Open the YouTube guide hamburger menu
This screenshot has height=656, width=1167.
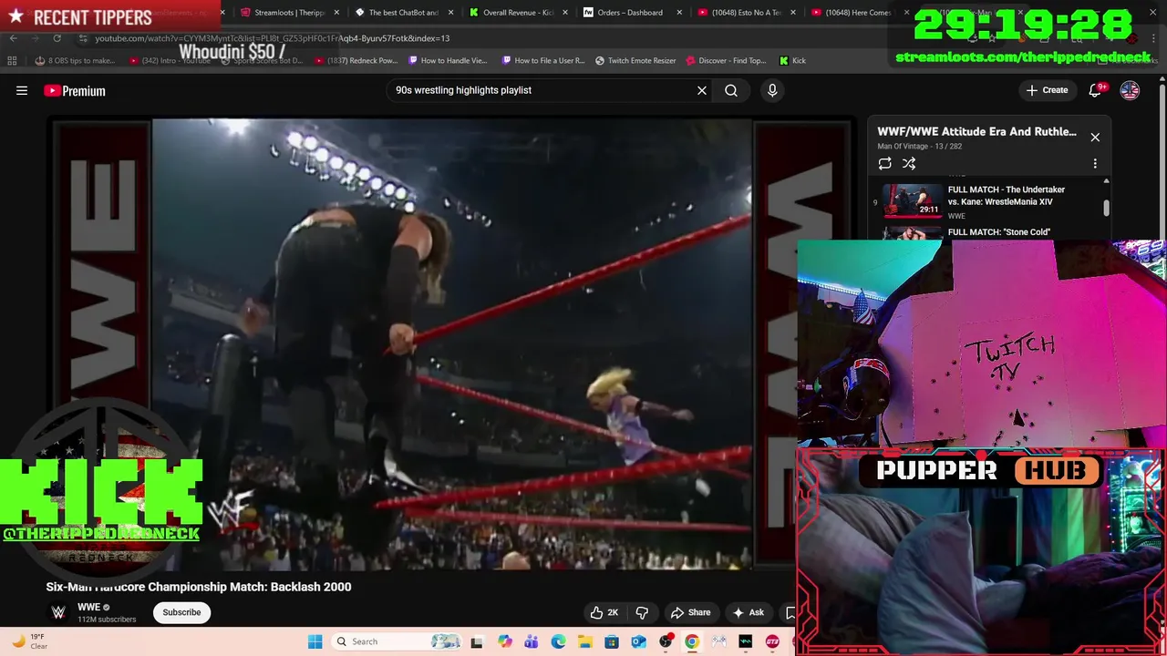point(22,90)
